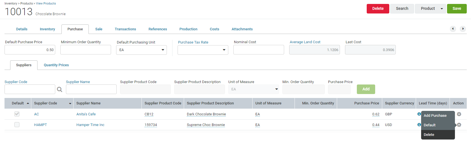
Task: Switch to the Quantity Prices tab
Action: (x=56, y=65)
